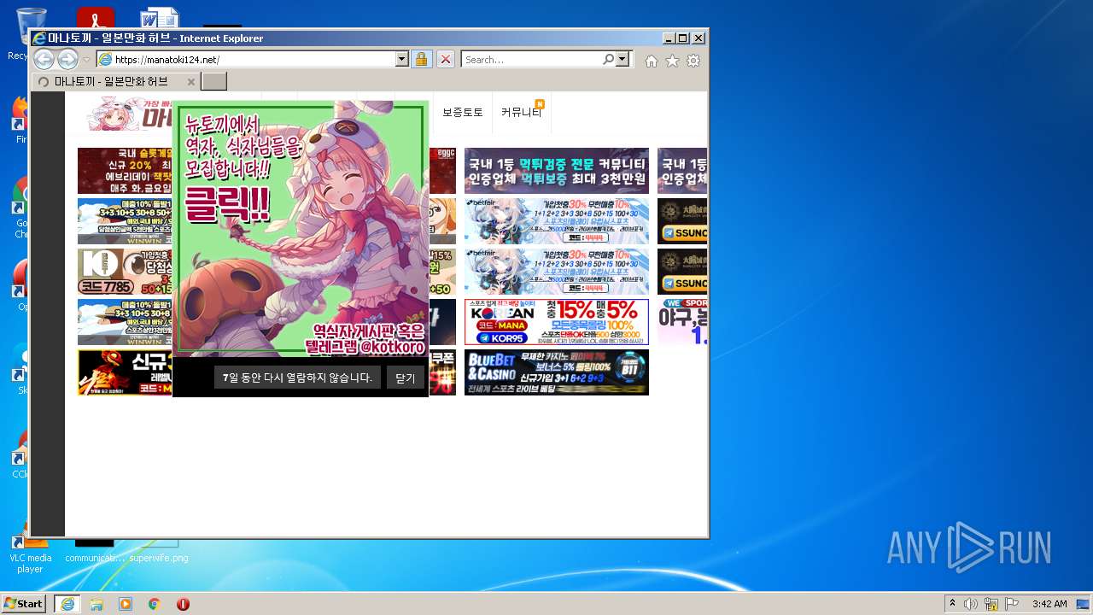The width and height of the screenshot is (1093, 615).
Task: Open the Windows Start button
Action: point(24,604)
